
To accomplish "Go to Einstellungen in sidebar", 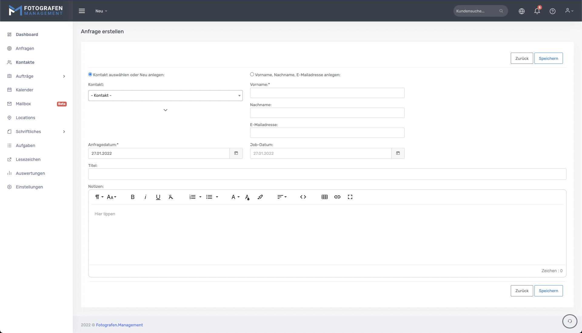I will (x=29, y=187).
